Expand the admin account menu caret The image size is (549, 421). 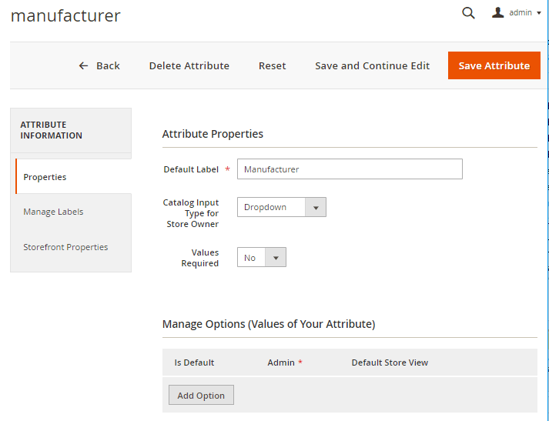coord(539,13)
